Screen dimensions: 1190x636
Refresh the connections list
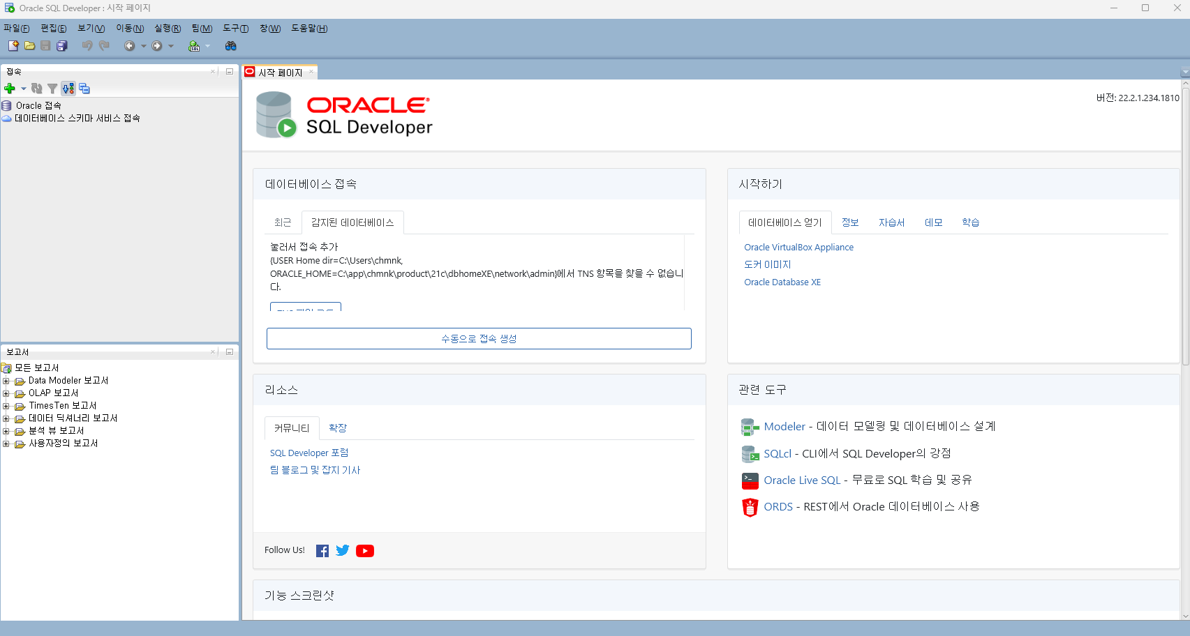[x=37, y=89]
